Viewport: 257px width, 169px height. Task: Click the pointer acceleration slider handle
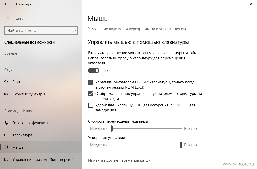point(181,145)
